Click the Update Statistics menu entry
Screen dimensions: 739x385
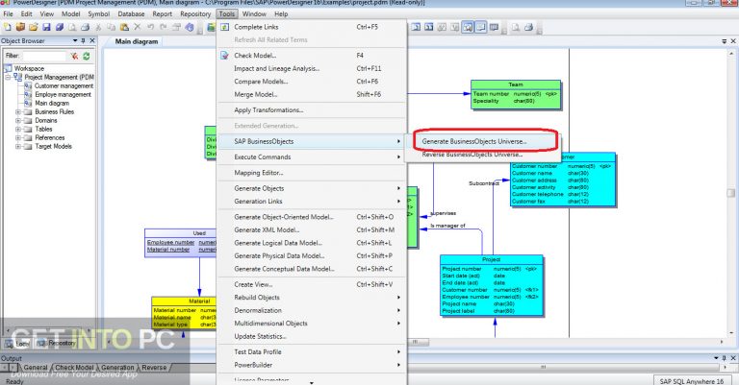pos(312,336)
